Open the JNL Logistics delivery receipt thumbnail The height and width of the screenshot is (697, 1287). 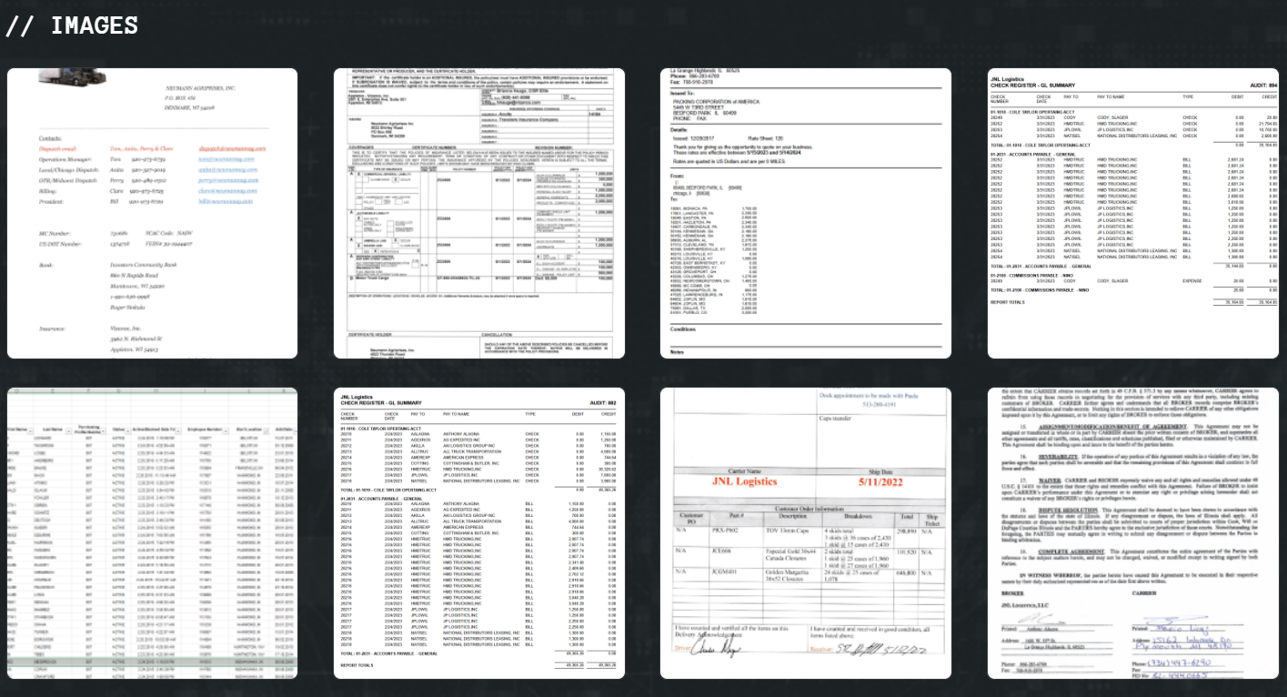click(x=806, y=532)
